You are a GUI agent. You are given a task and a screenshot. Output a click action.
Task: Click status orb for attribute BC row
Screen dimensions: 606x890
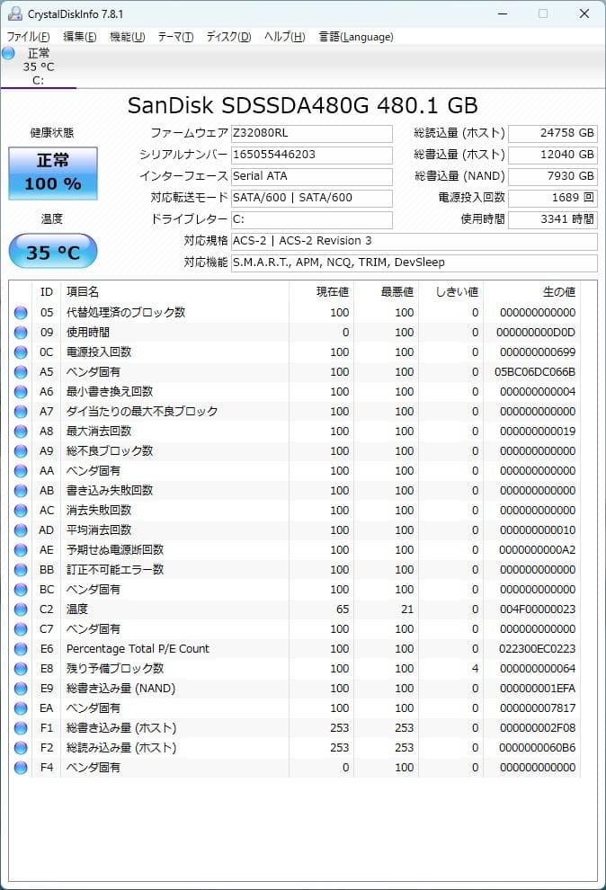point(21,590)
